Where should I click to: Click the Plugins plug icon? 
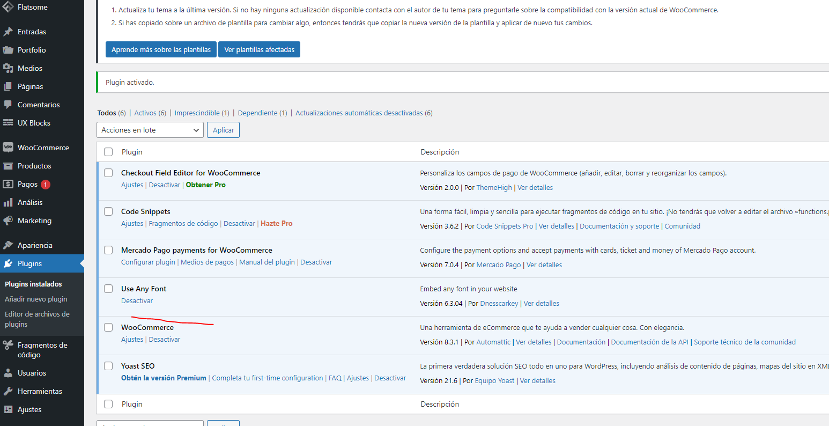(x=8, y=263)
